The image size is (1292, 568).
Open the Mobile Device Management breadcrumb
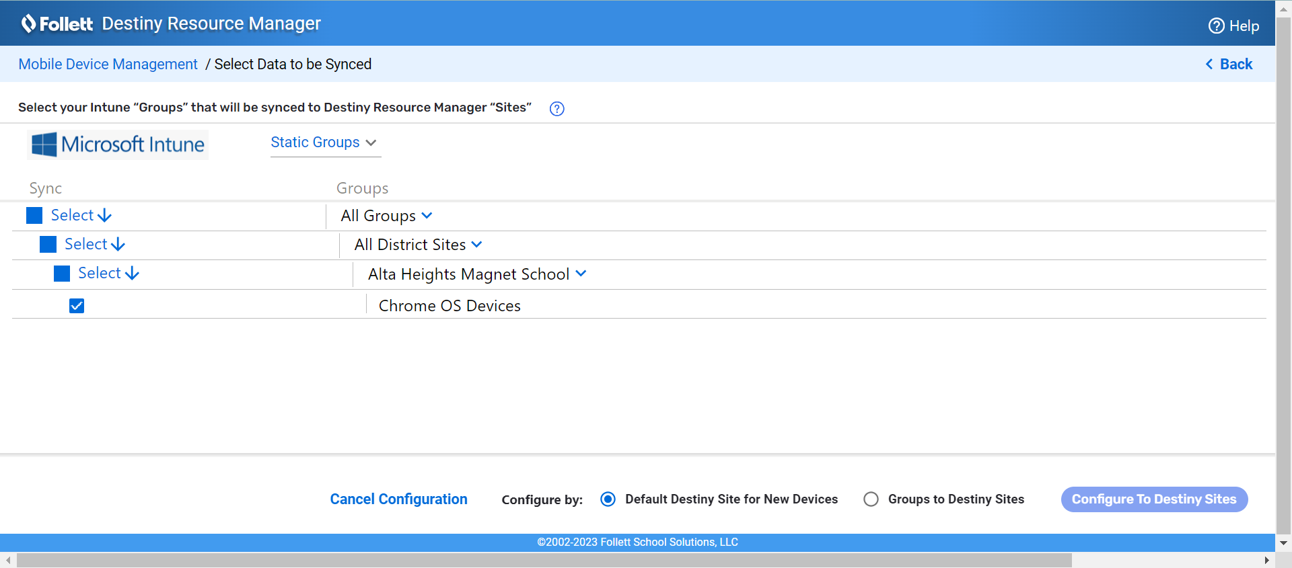coord(108,64)
